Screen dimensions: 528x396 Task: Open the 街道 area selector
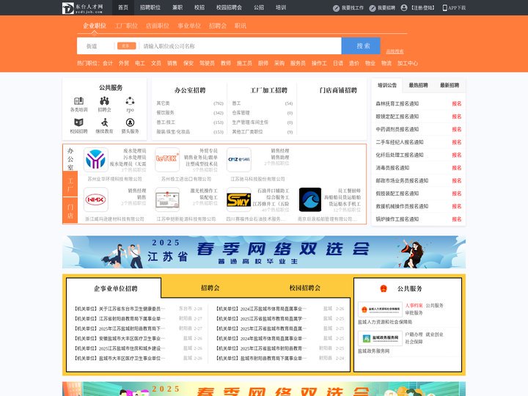point(92,45)
